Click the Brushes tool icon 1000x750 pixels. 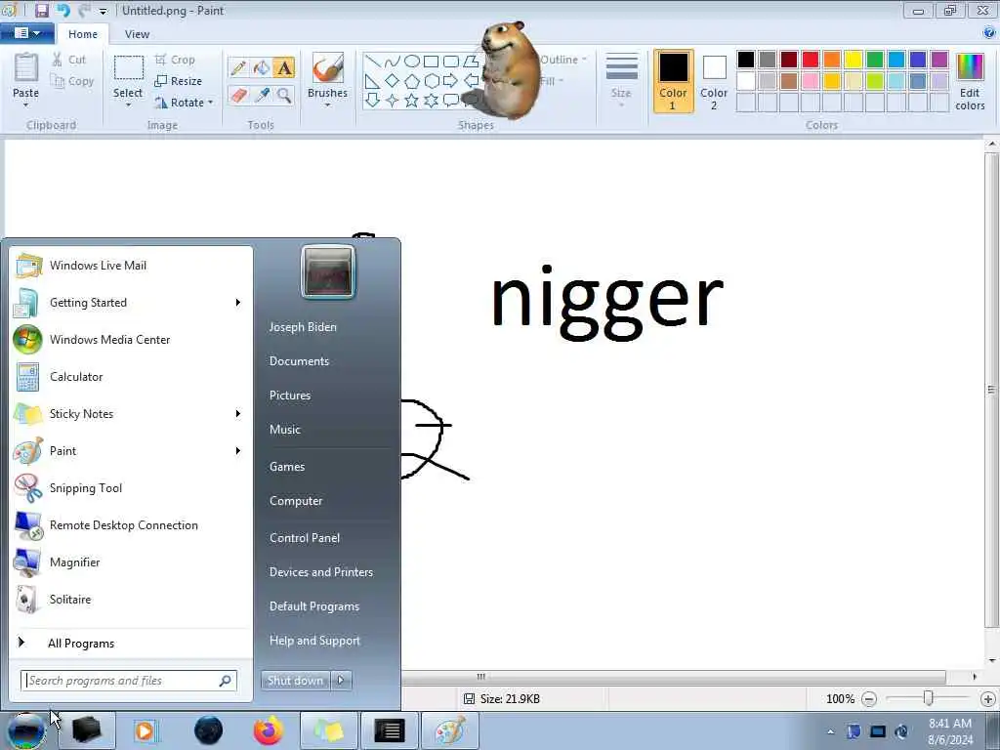pyautogui.click(x=328, y=68)
